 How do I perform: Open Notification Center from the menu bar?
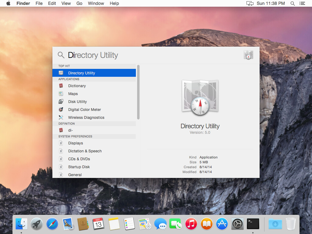302,3
